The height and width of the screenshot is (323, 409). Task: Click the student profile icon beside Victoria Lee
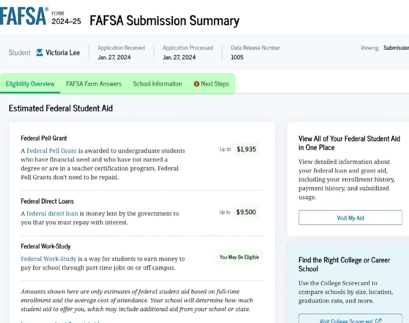(x=39, y=53)
